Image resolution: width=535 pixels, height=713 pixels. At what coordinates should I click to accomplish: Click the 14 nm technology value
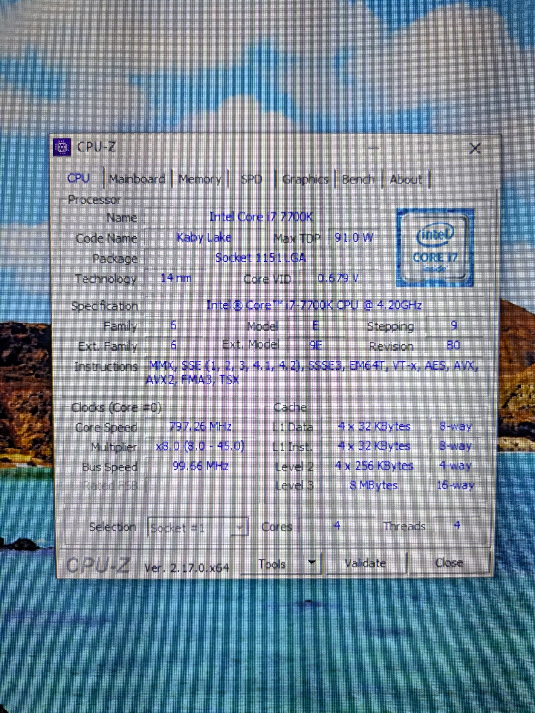[x=176, y=278]
